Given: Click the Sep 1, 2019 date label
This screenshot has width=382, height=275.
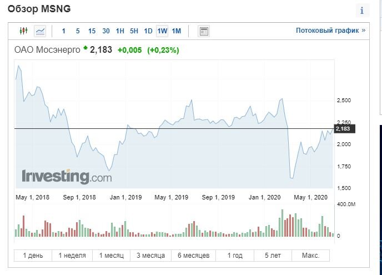Looking at the screenshot, I should click(218, 197).
